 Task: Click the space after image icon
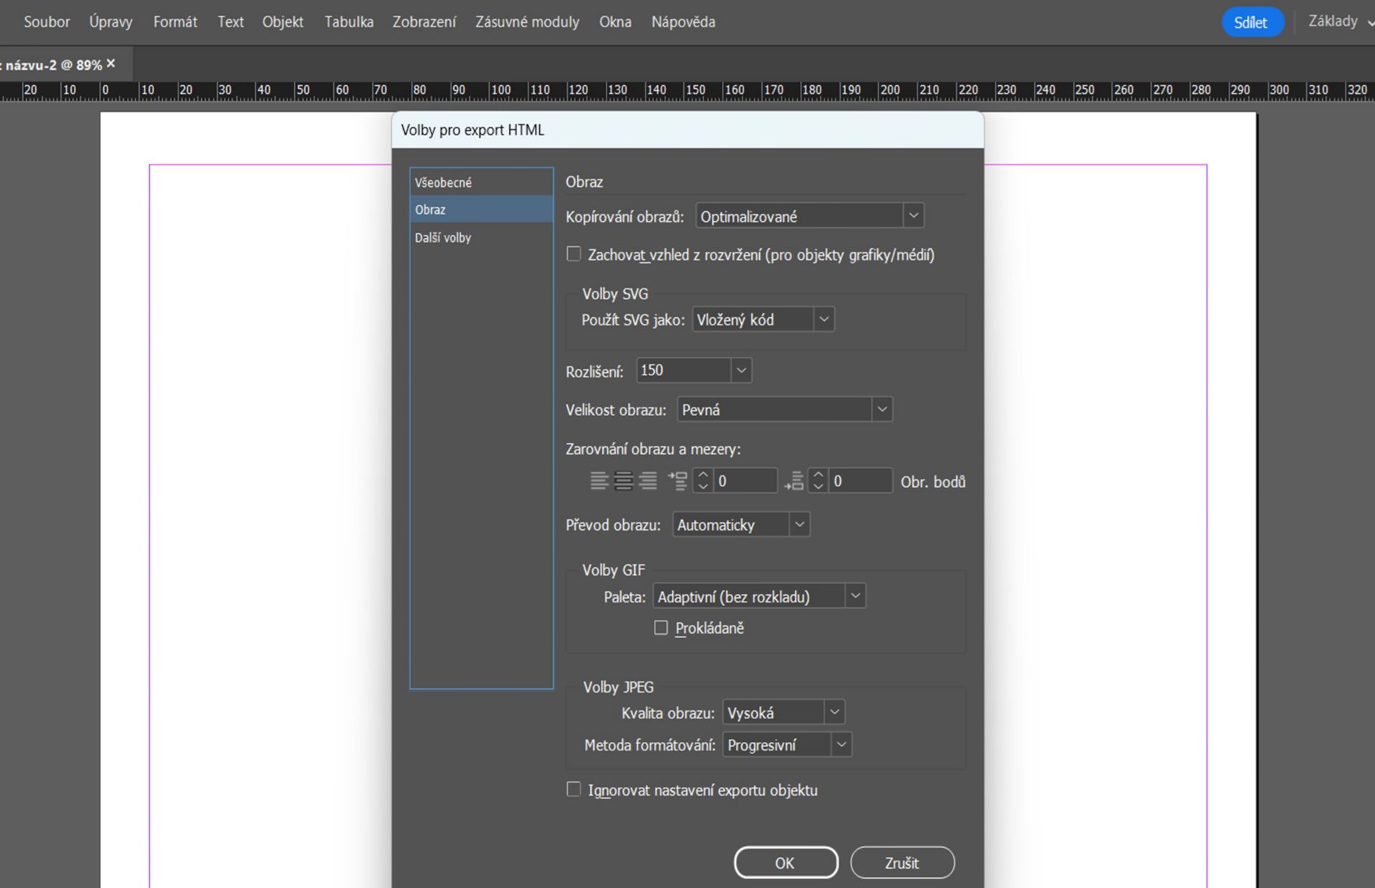coord(793,481)
